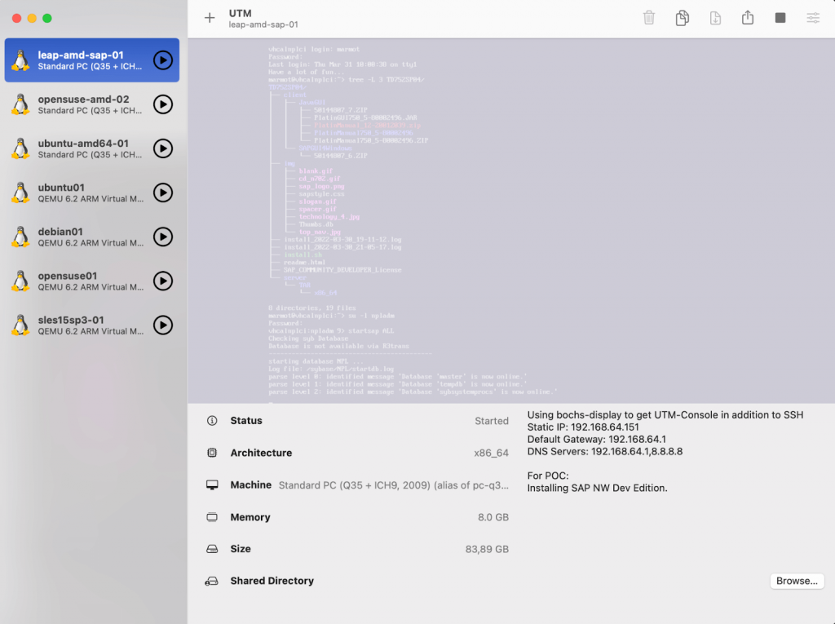
Task: Clone the selected VM via copy icon
Action: [683, 18]
